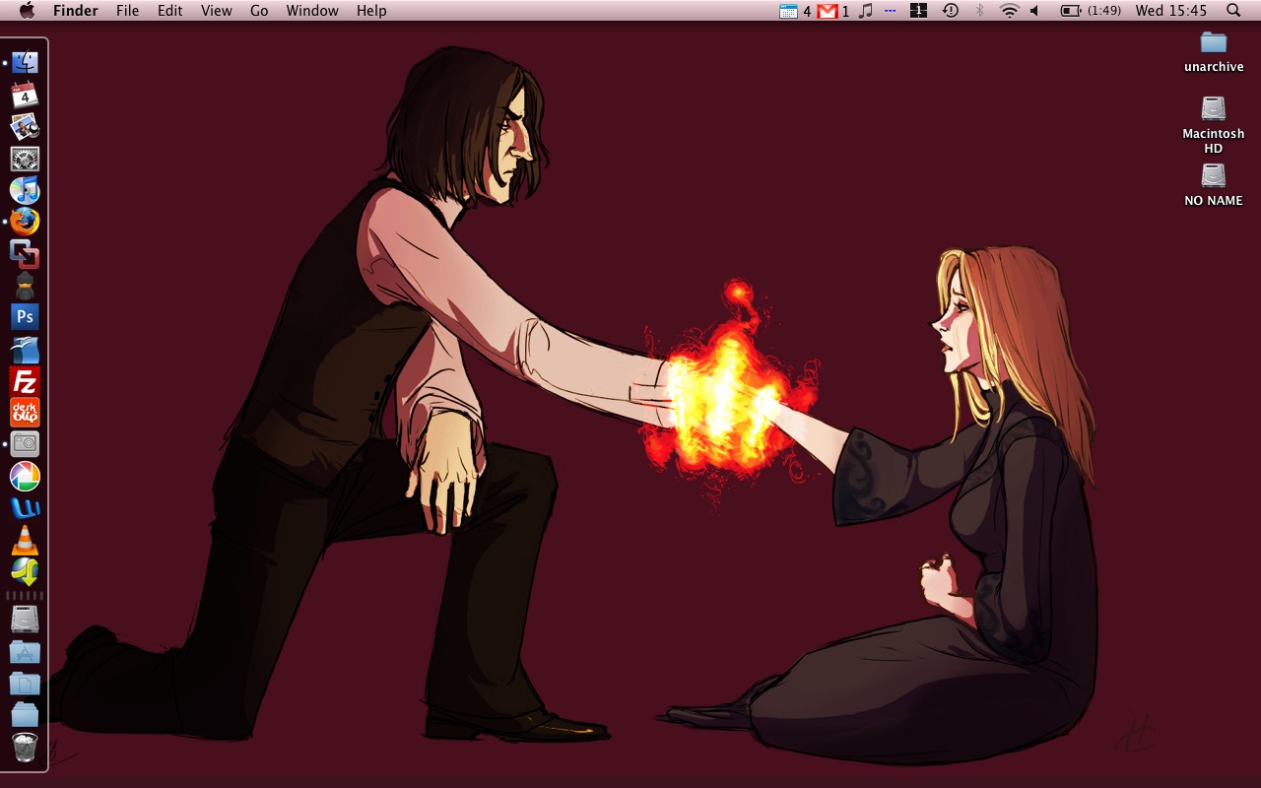1261x788 pixels.
Task: Open the volume control in menu bar
Action: [x=1035, y=11]
